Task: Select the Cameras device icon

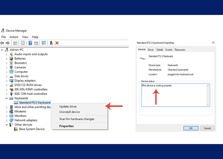Action: 11,67
